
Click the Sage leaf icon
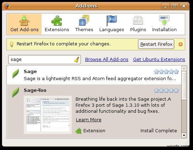16,74
